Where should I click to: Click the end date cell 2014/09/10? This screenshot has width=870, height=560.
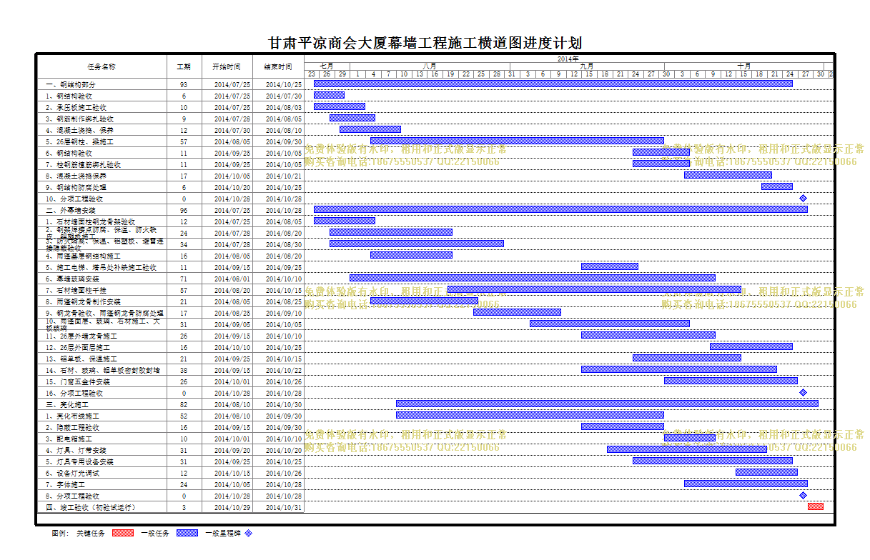279,313
